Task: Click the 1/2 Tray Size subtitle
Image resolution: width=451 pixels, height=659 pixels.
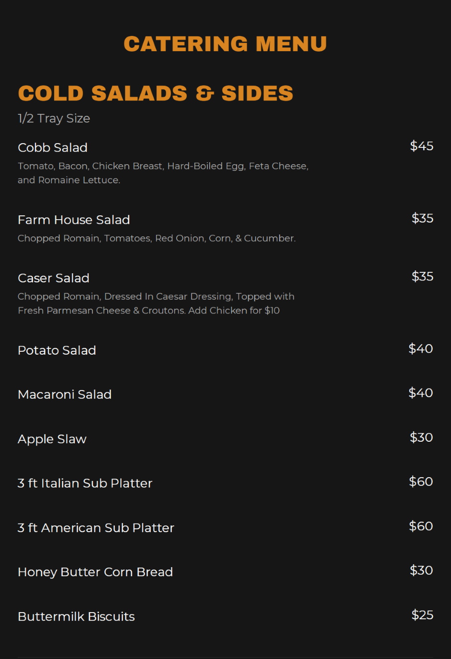Action: tap(54, 118)
